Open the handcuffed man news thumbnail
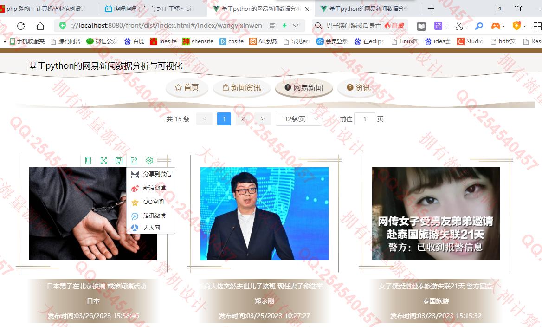 (x=93, y=214)
